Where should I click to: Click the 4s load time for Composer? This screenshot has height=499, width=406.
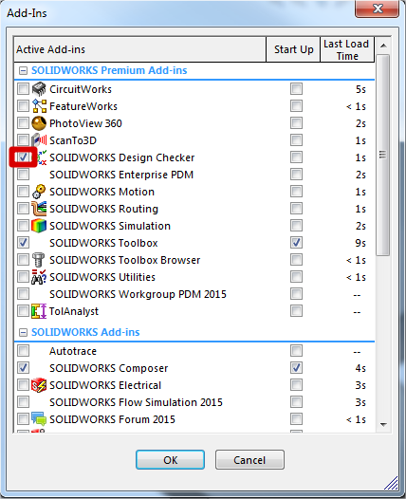360,368
